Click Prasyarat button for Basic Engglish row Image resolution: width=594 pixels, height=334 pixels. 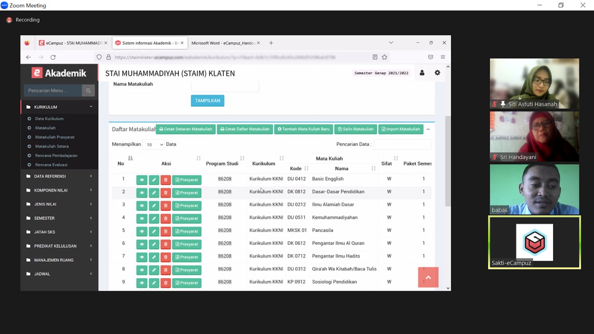coord(187,180)
